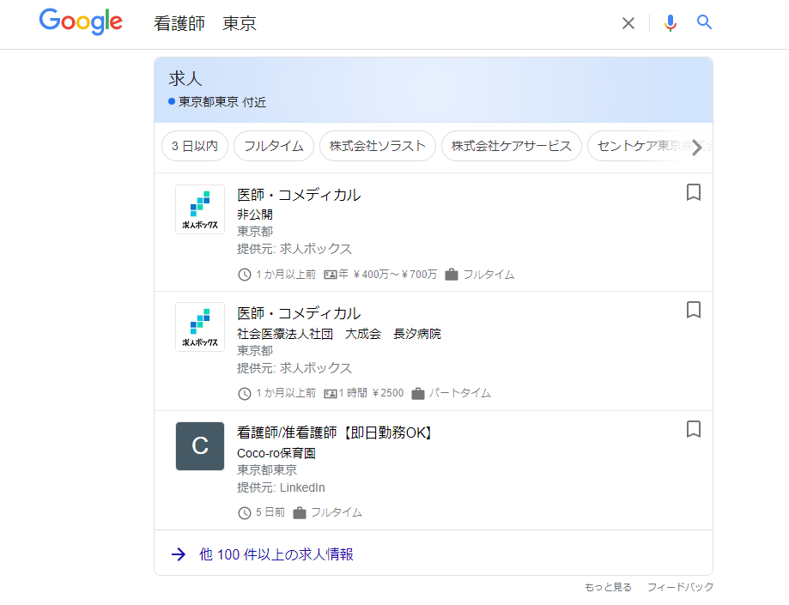The image size is (789, 605).
Task: Click the 1 時間 ¥2500 wage text
Action: point(372,393)
